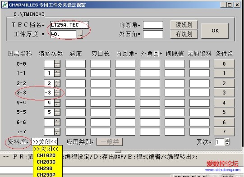This screenshot has width=244, height=177.
Task: Click the 精修次数 spinner for layer 1-1
Action: (57, 73)
